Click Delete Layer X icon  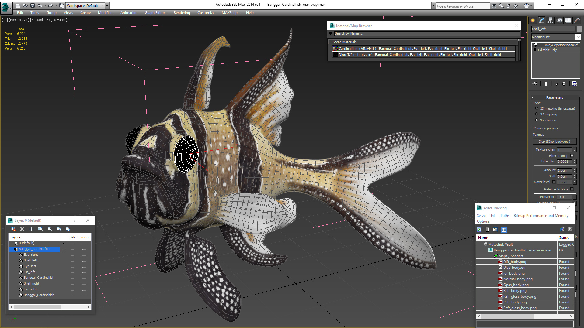click(22, 229)
